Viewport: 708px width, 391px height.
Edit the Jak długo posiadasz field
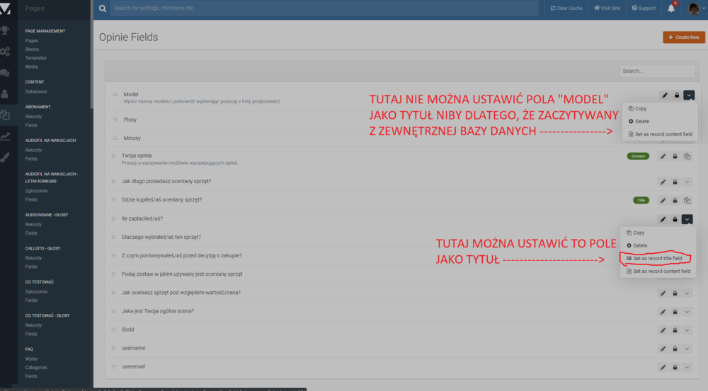point(663,182)
